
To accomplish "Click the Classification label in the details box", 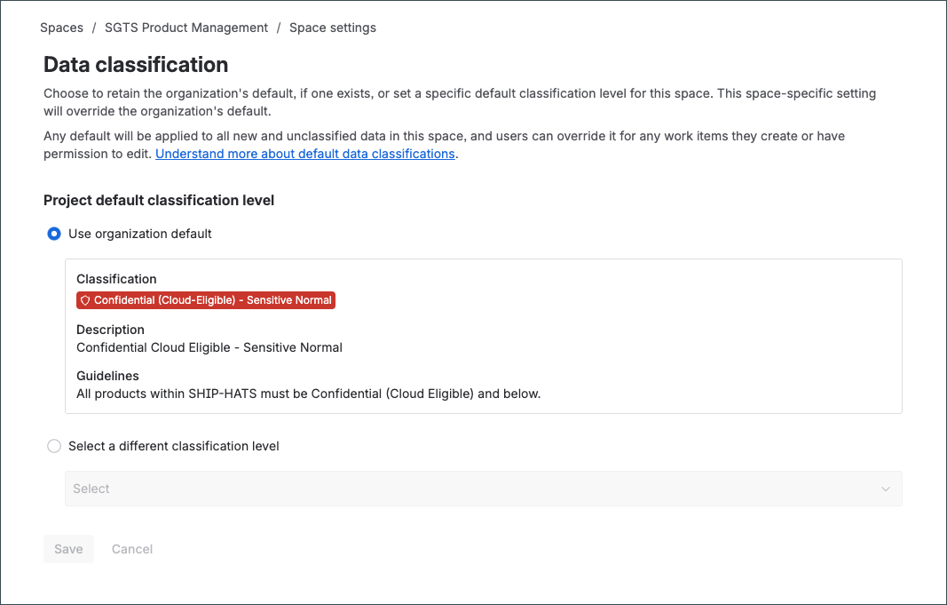I will 116,279.
